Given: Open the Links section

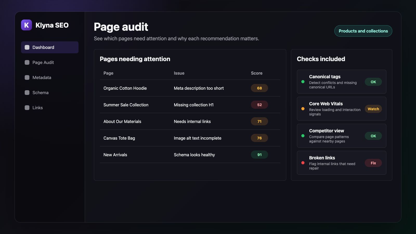Looking at the screenshot, I should 50,108.
